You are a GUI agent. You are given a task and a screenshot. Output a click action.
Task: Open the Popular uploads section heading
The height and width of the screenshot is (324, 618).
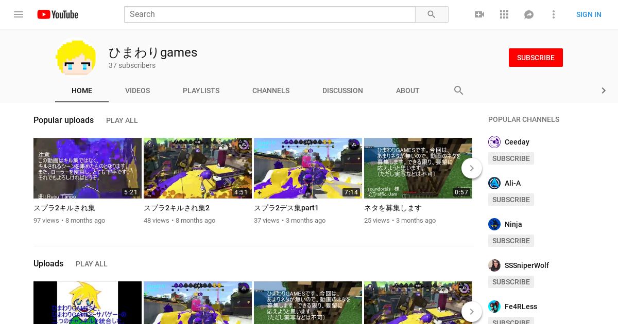coord(63,120)
